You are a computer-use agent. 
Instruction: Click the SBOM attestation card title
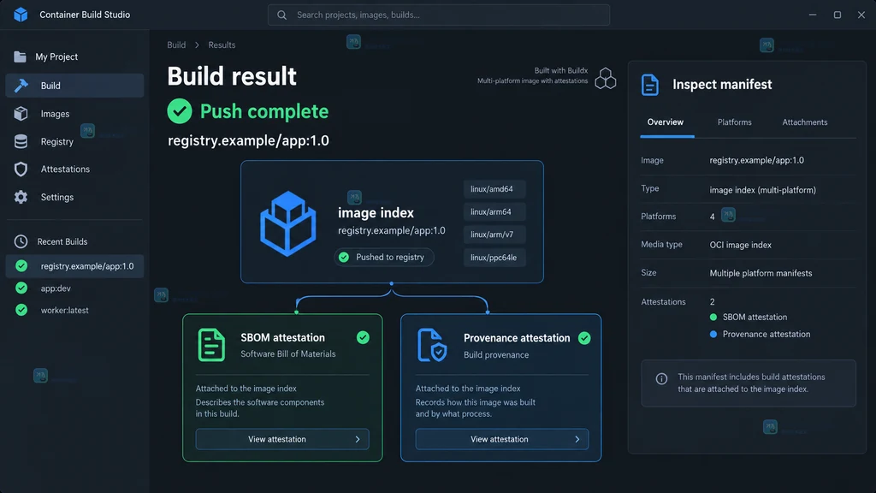(282, 337)
